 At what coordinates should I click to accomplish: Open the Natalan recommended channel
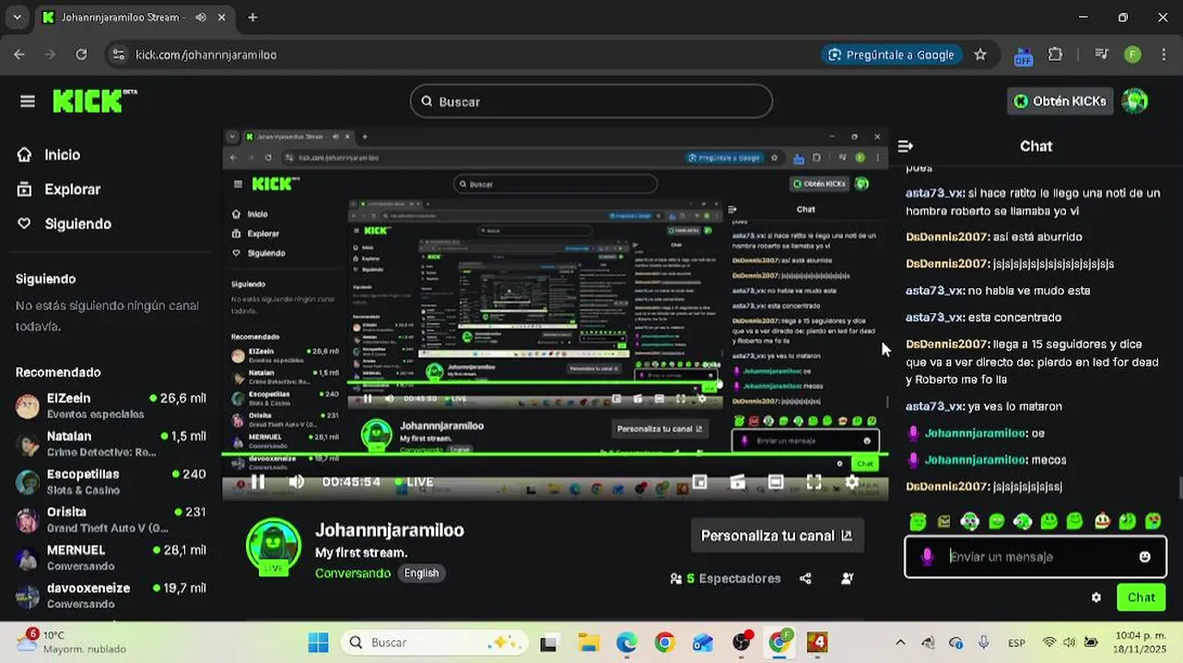click(111, 443)
